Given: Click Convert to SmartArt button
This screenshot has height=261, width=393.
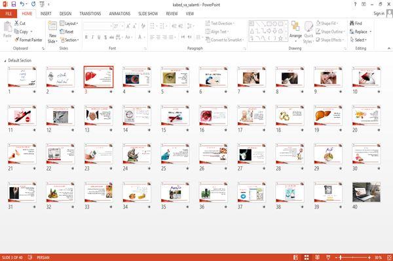Looking at the screenshot, I should [x=225, y=40].
